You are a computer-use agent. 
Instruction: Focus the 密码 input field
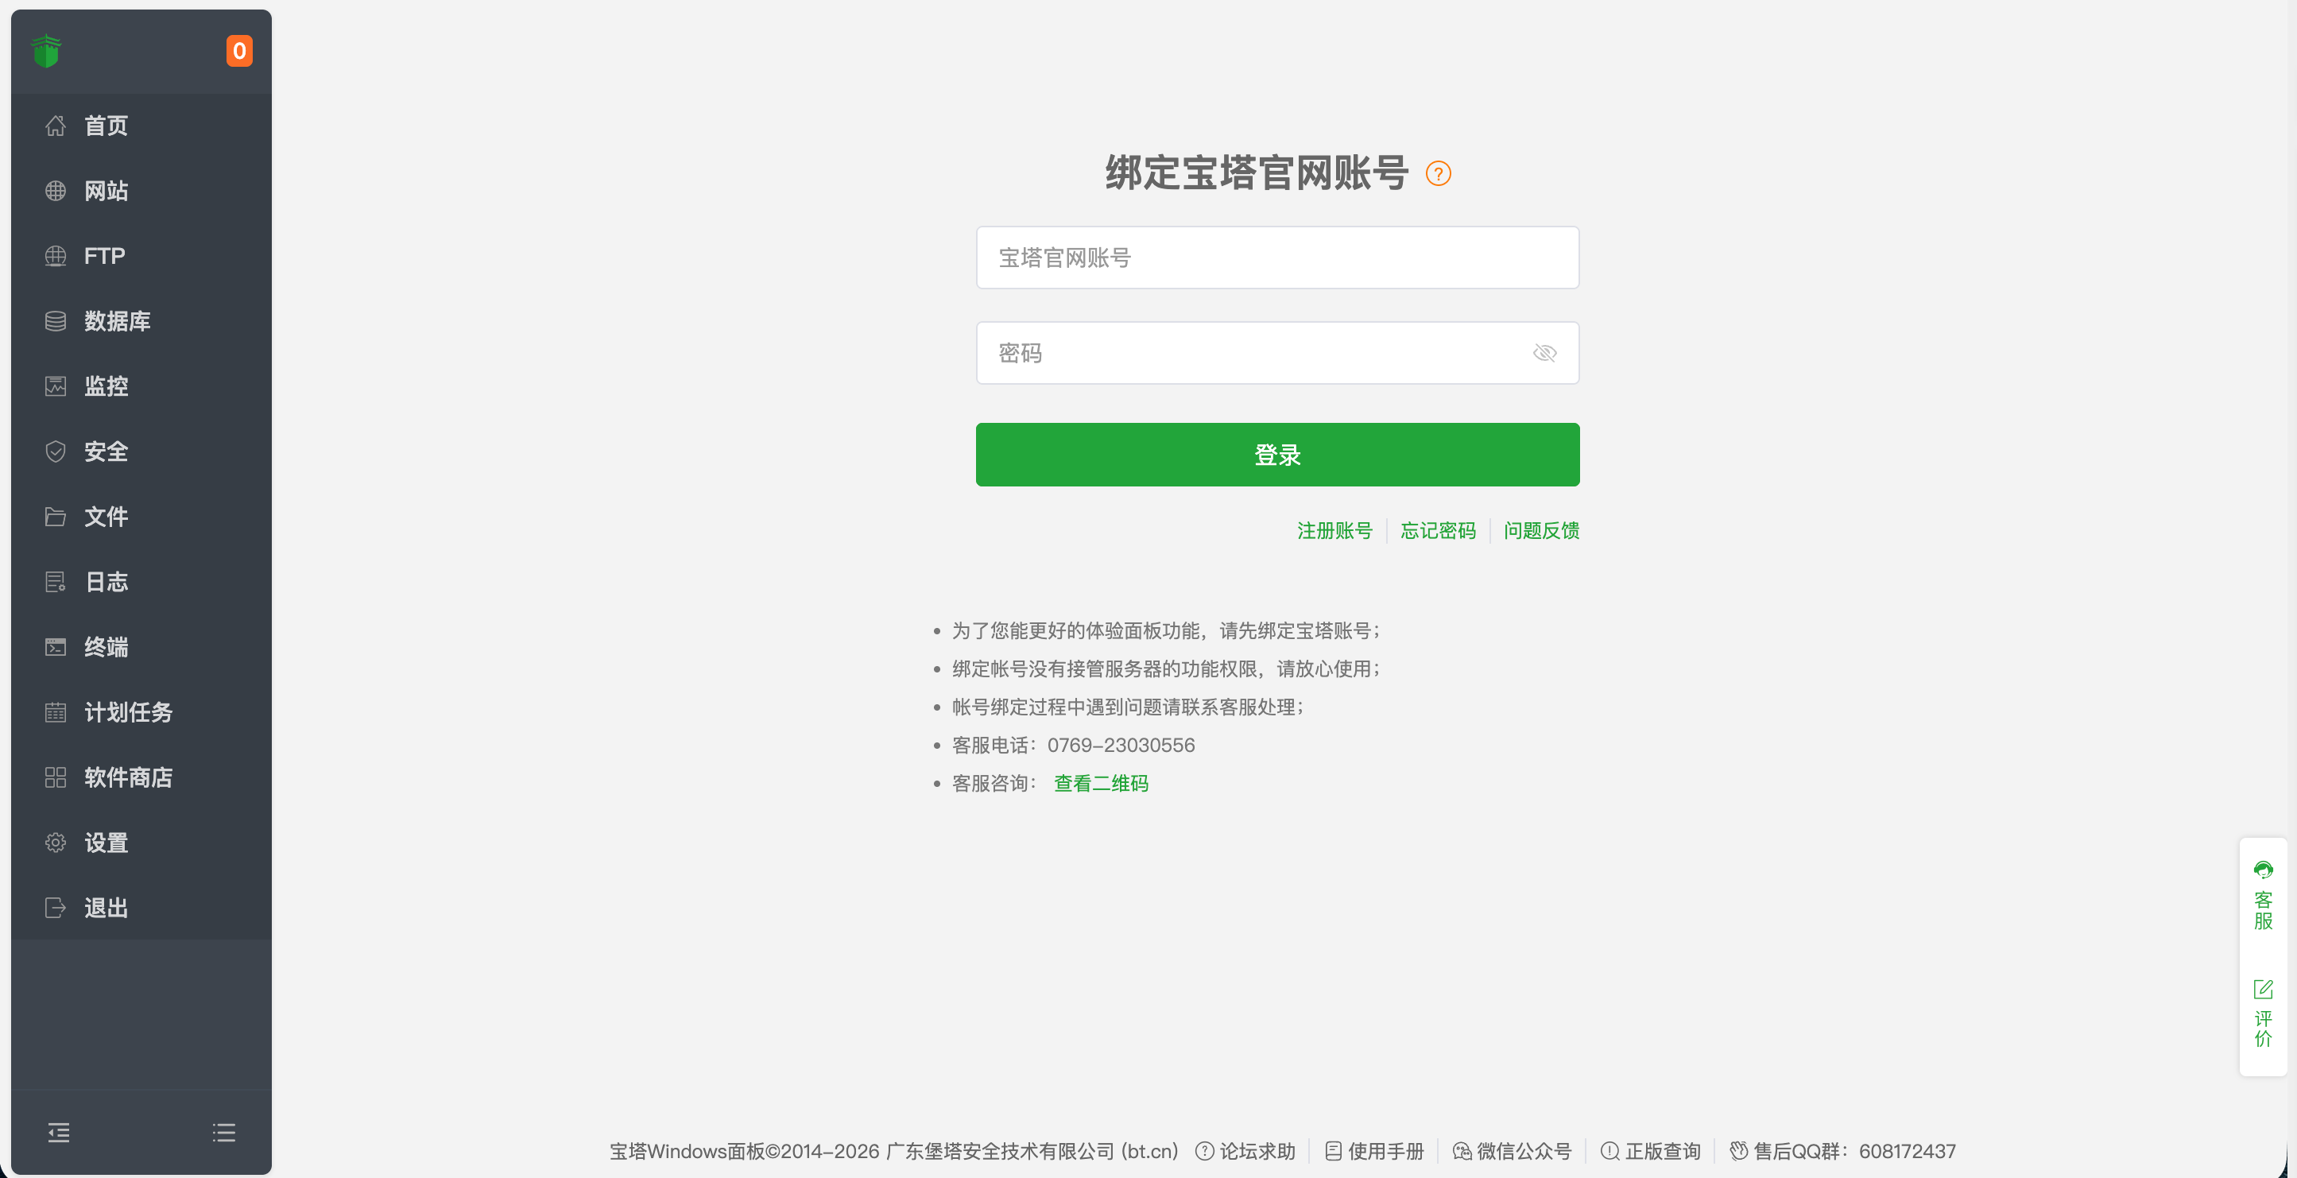pos(1277,353)
